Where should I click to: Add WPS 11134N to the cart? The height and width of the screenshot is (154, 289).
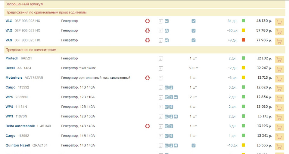(x=279, y=108)
